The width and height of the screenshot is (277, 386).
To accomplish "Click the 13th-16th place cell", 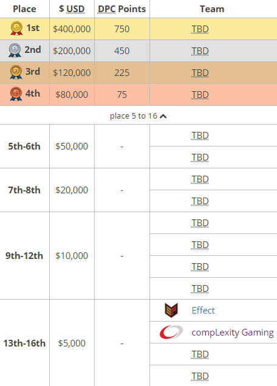I will [x=24, y=343].
